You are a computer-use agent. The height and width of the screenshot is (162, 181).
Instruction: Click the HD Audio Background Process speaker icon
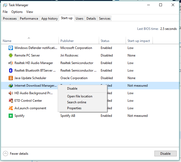point(11,93)
